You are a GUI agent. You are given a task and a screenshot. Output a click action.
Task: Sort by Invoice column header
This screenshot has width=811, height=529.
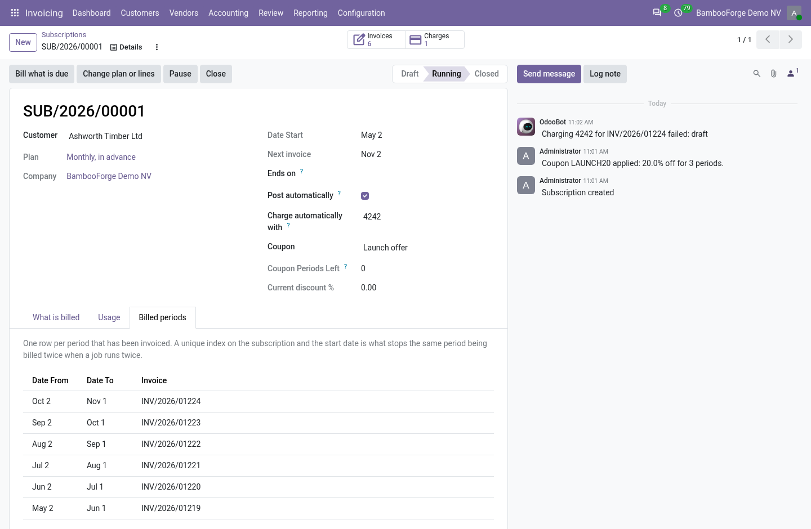click(x=154, y=380)
